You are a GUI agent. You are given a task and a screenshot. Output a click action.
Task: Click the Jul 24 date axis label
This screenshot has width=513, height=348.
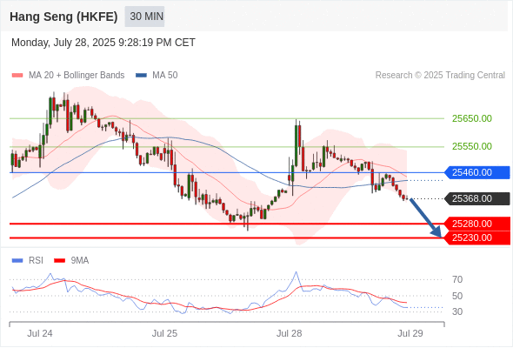tap(40, 333)
